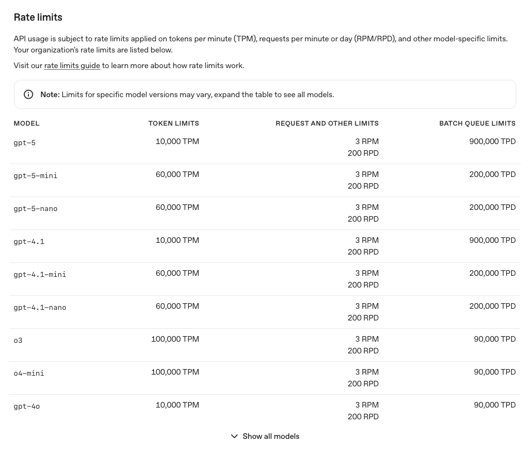Click the gpt-5-nano model name

click(x=36, y=209)
